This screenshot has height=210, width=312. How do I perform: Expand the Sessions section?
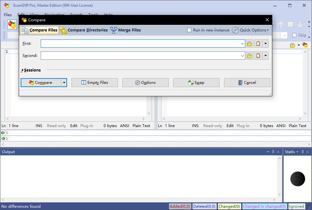[x=31, y=70]
